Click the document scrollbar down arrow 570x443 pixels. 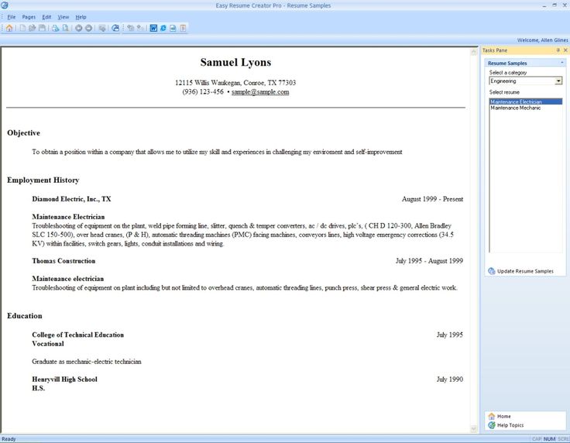tap(473, 429)
